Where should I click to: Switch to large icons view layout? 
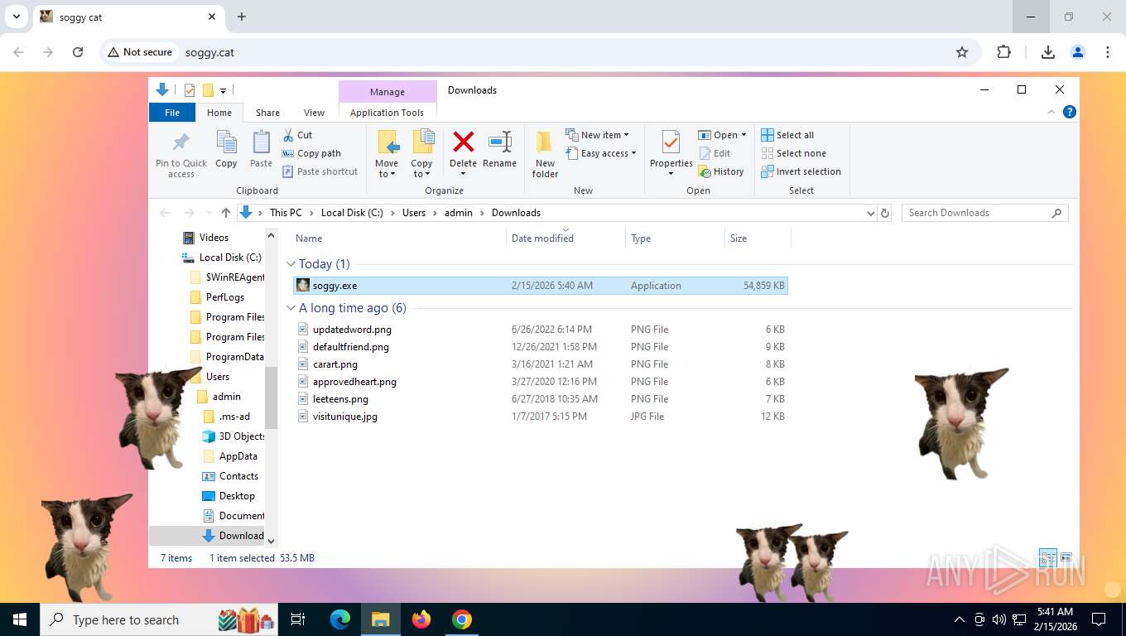[x=1066, y=558]
